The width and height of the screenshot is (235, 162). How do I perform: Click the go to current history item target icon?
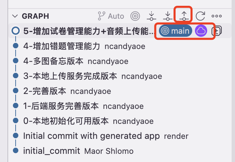(x=135, y=16)
